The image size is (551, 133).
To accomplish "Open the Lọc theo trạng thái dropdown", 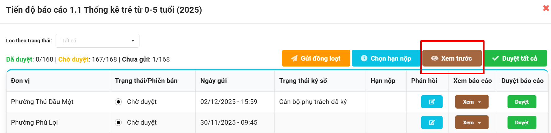I will click(x=98, y=41).
